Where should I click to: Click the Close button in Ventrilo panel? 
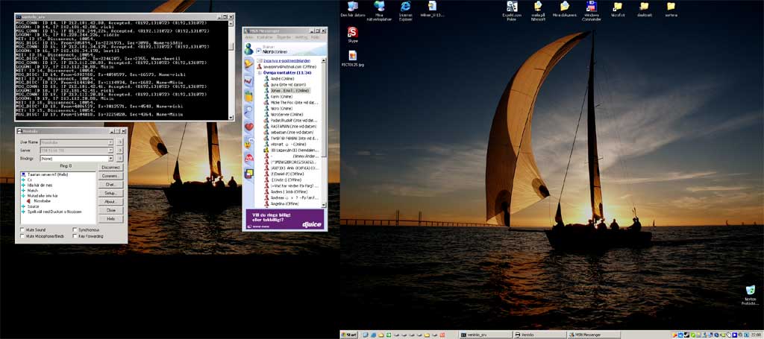111,211
